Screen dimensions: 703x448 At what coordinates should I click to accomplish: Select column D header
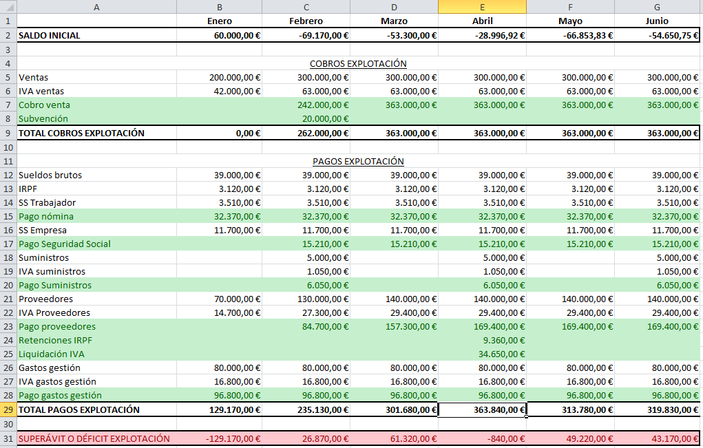(394, 7)
